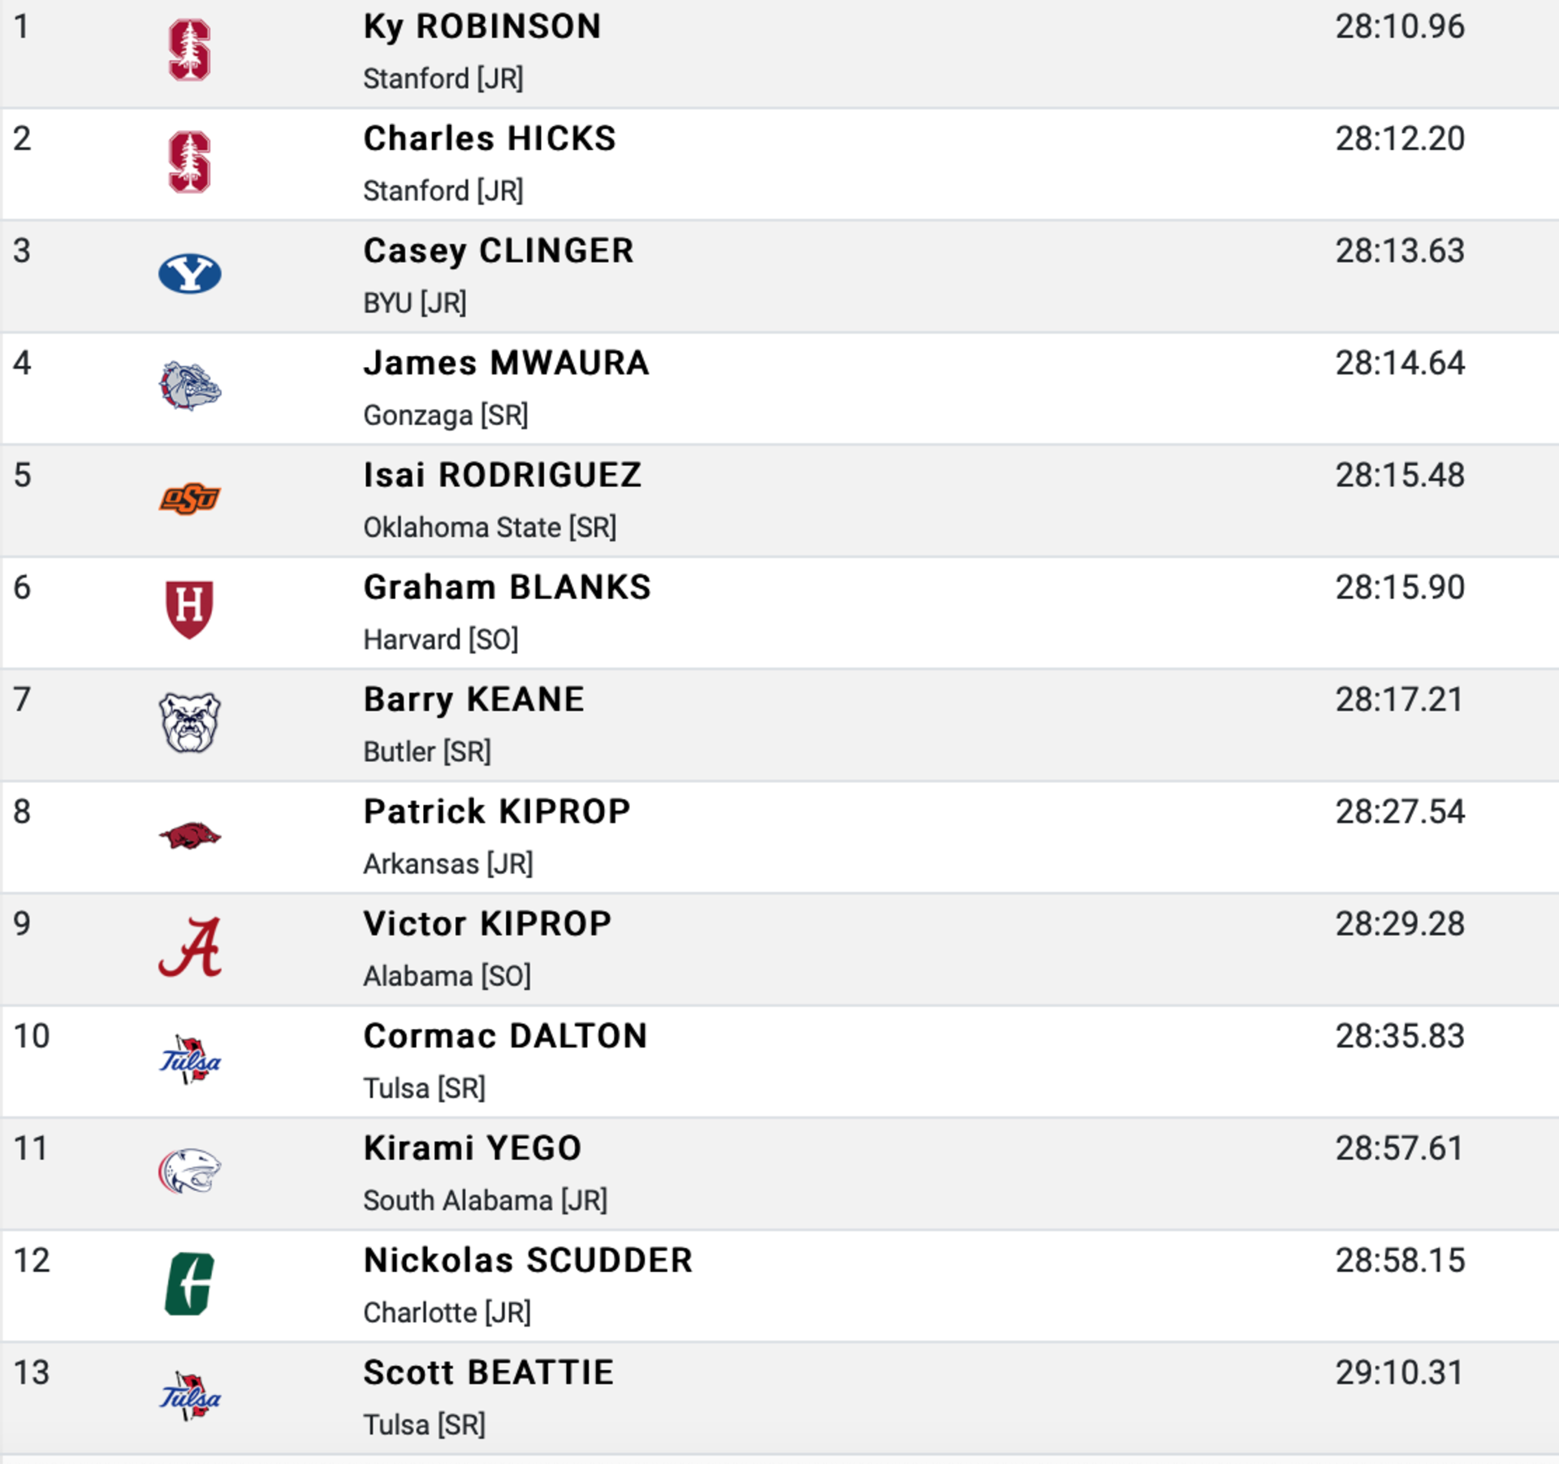Click the Charlotte 49ers green logo
This screenshot has width=1559, height=1464.
(x=189, y=1284)
